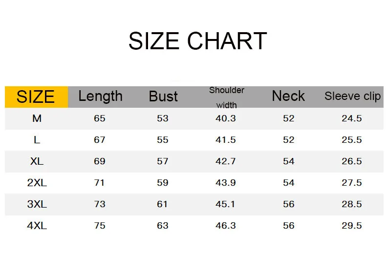This screenshot has width=386, height=271.
Task: Click the M sleeve clip value 24.5
Action: click(x=352, y=118)
